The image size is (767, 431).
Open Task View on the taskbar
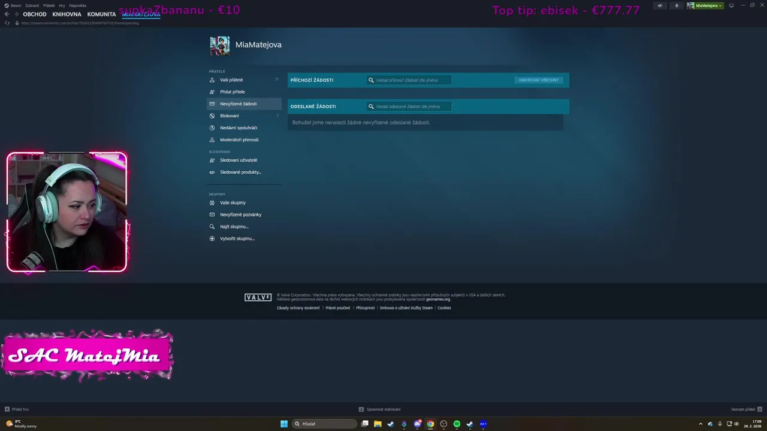(364, 424)
